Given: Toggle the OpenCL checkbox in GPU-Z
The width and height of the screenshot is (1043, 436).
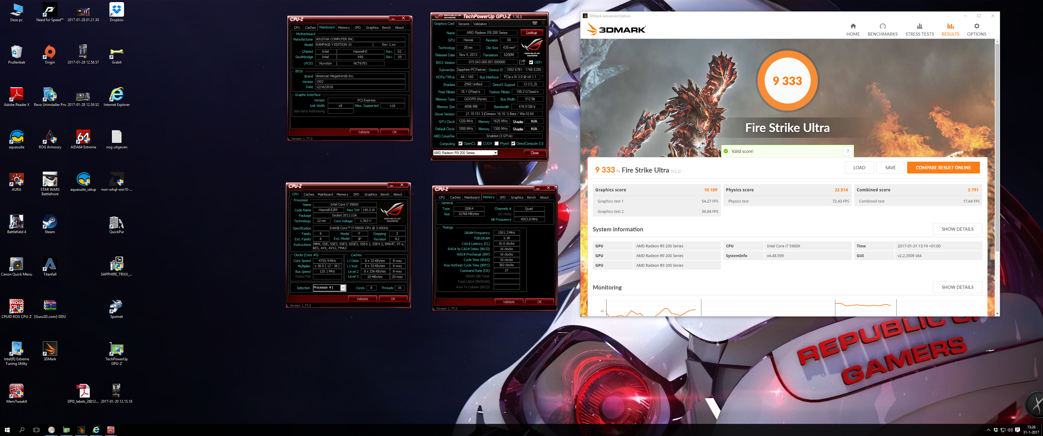Looking at the screenshot, I should (x=460, y=144).
